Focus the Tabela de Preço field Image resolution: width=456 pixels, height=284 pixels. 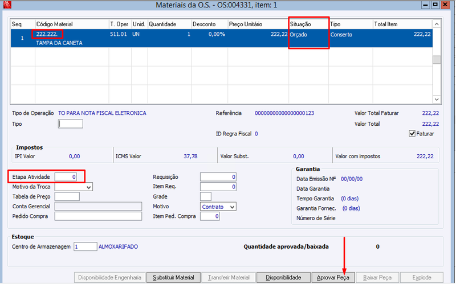(67, 196)
